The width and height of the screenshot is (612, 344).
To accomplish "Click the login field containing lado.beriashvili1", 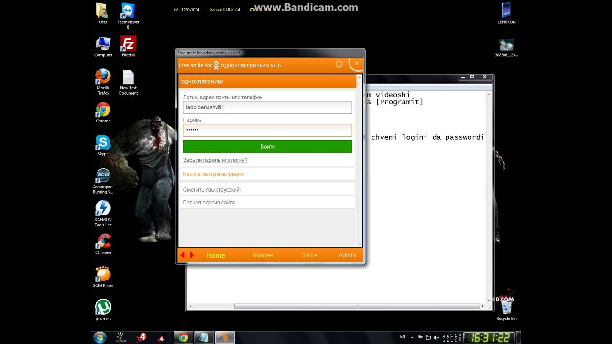I will coord(267,107).
